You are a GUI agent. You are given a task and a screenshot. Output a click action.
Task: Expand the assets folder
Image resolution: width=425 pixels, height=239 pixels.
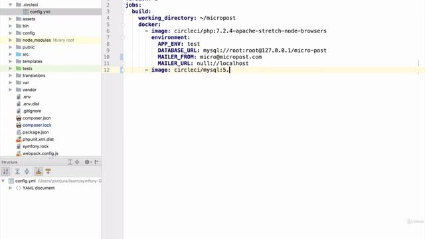pos(11,19)
